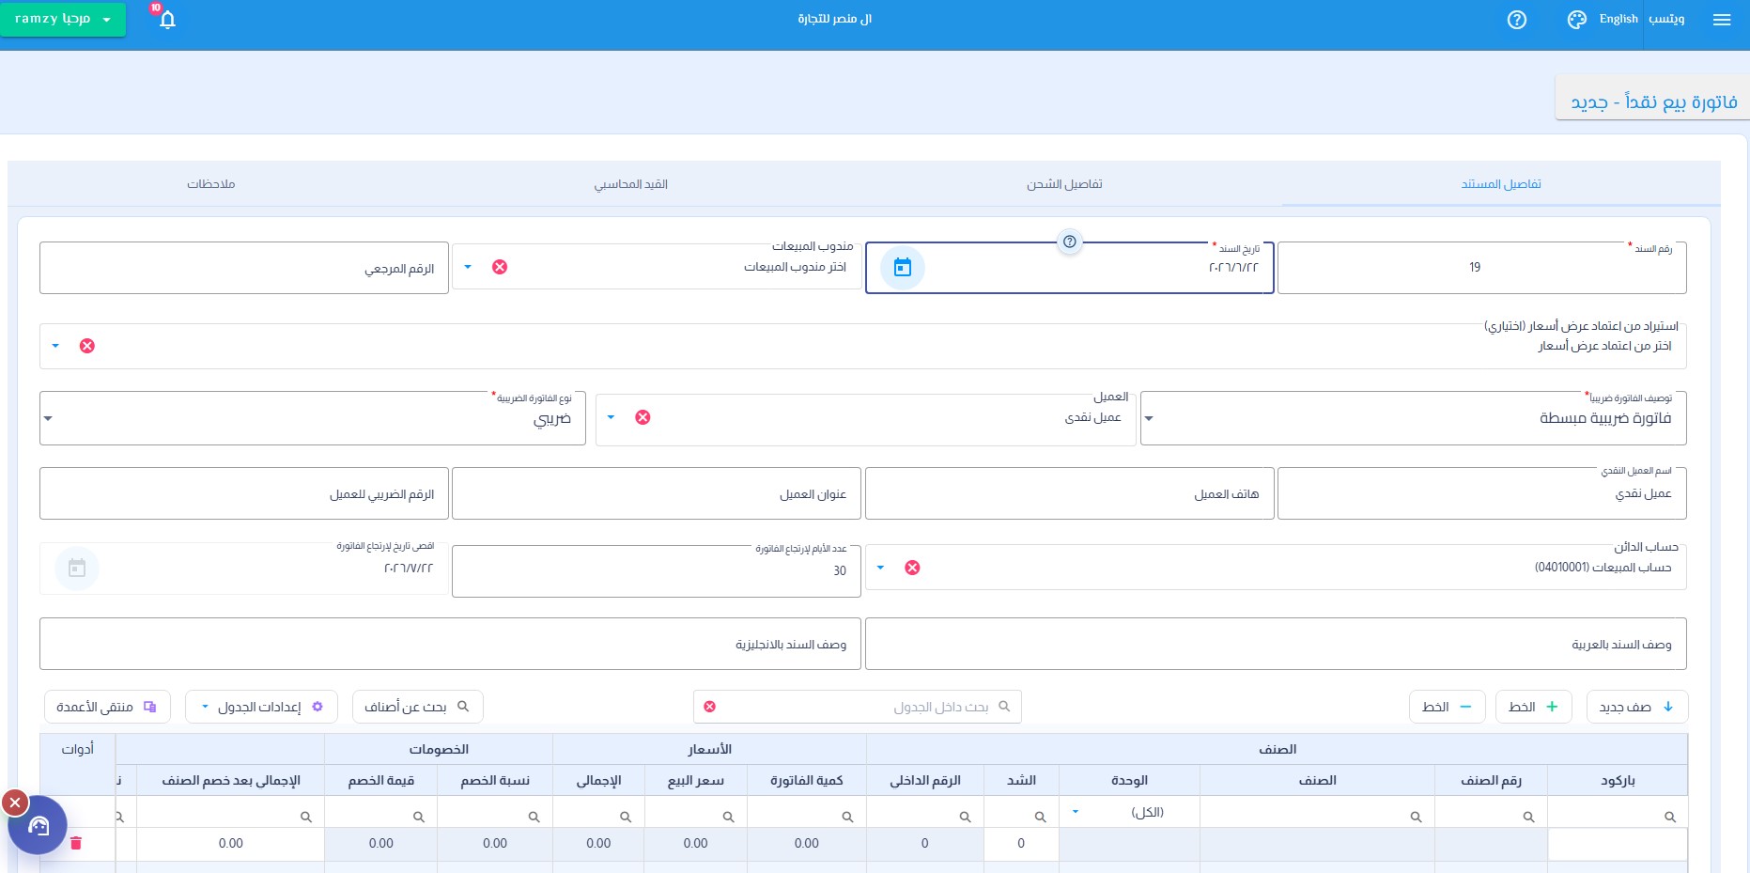
Task: Open the document date calendar picker
Action: pyautogui.click(x=903, y=268)
